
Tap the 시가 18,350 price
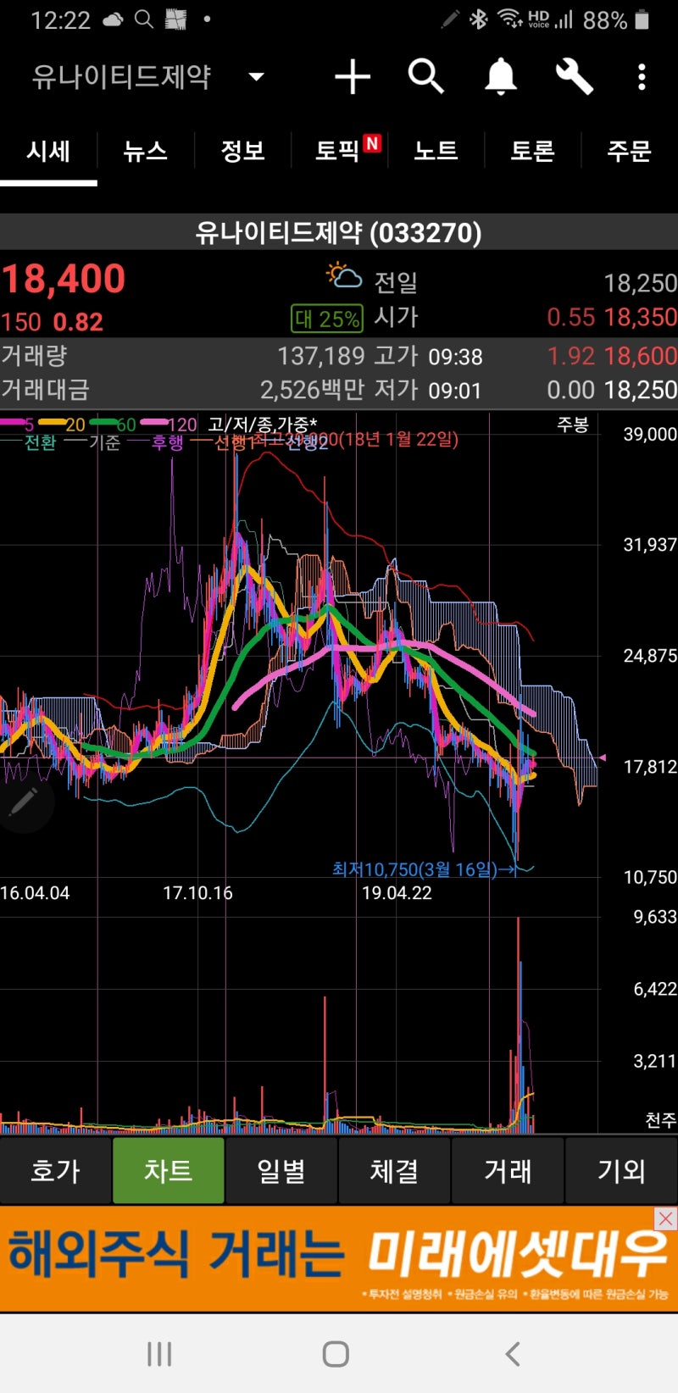[640, 318]
